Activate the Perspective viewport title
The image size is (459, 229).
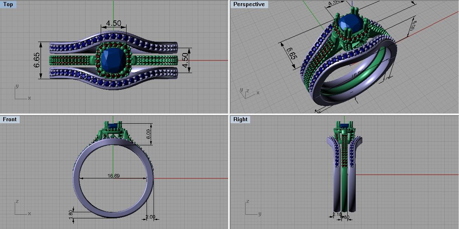tap(249, 4)
